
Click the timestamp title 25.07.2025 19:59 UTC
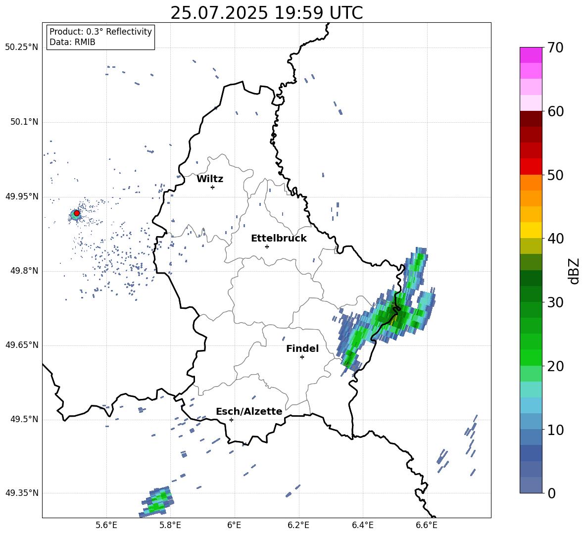coord(267,13)
